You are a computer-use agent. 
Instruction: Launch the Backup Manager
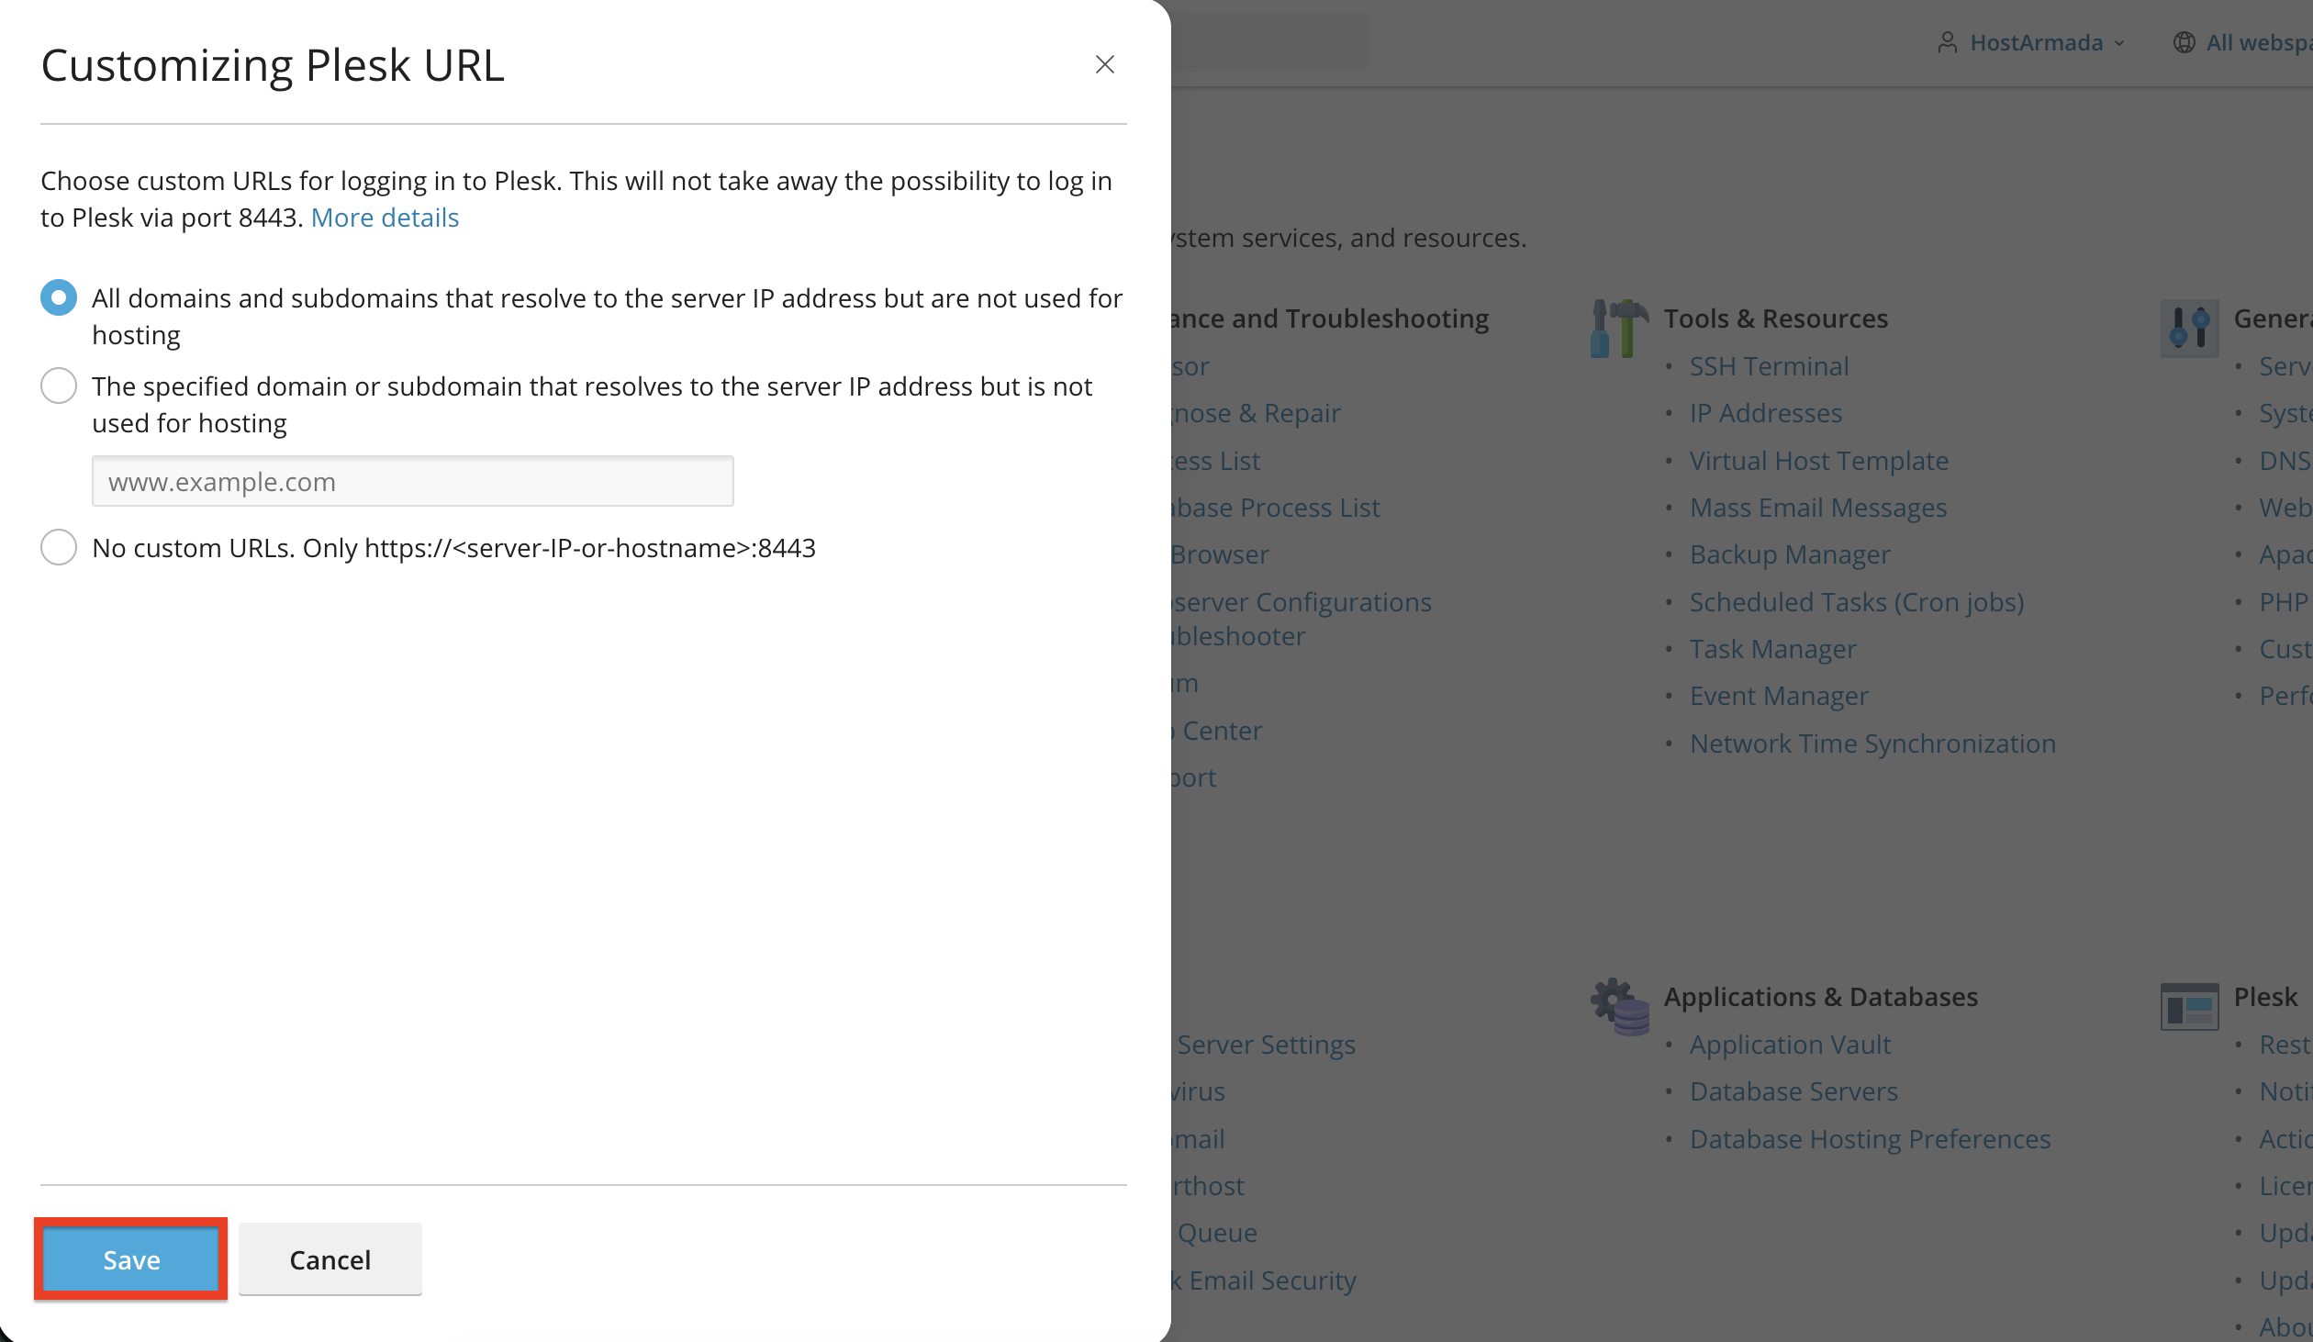click(x=1790, y=554)
